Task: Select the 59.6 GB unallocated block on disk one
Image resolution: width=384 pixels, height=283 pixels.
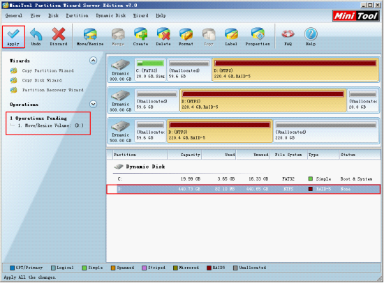Action: [x=189, y=70]
